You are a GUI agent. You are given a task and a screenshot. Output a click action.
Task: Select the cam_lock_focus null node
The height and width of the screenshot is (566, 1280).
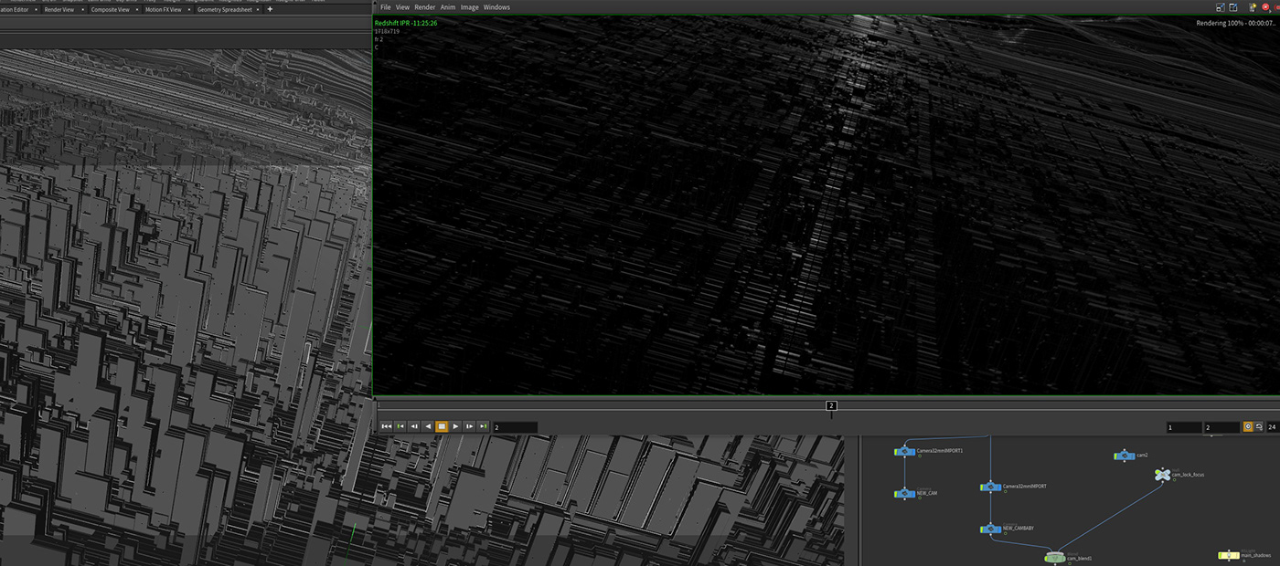point(1162,475)
